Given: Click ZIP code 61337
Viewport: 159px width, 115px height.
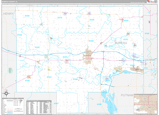Looking at the screenshot, I should click(111, 46).
